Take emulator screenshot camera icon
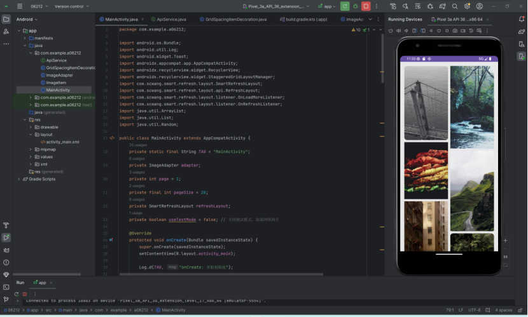The width and height of the screenshot is (528, 317). click(455, 30)
